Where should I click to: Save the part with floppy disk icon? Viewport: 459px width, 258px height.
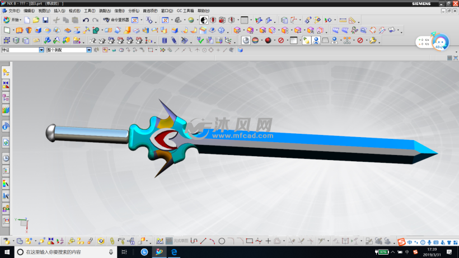(45, 20)
